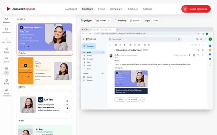Viewport: 217px width, 135px height.
Task: Click the Forward button under the email
Action: (133, 100)
